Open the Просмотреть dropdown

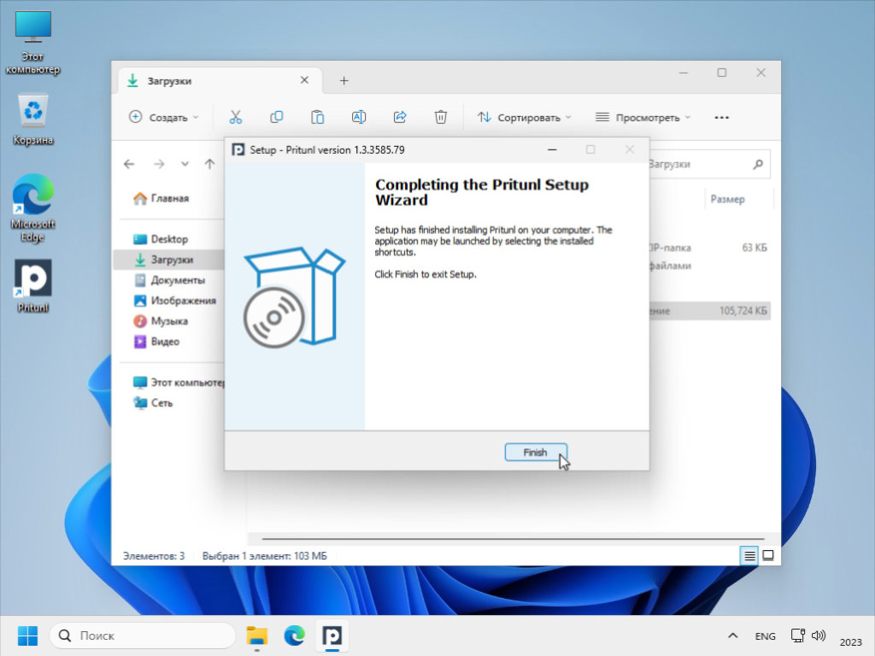643,117
